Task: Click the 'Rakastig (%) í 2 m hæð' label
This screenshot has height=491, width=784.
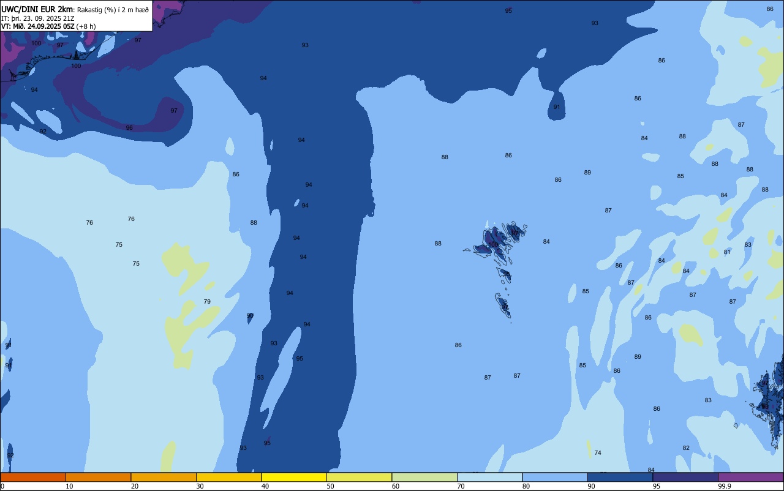Action: pos(113,9)
